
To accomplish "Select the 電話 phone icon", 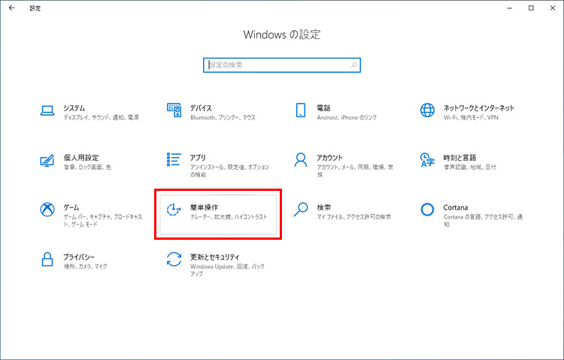I will [x=301, y=110].
